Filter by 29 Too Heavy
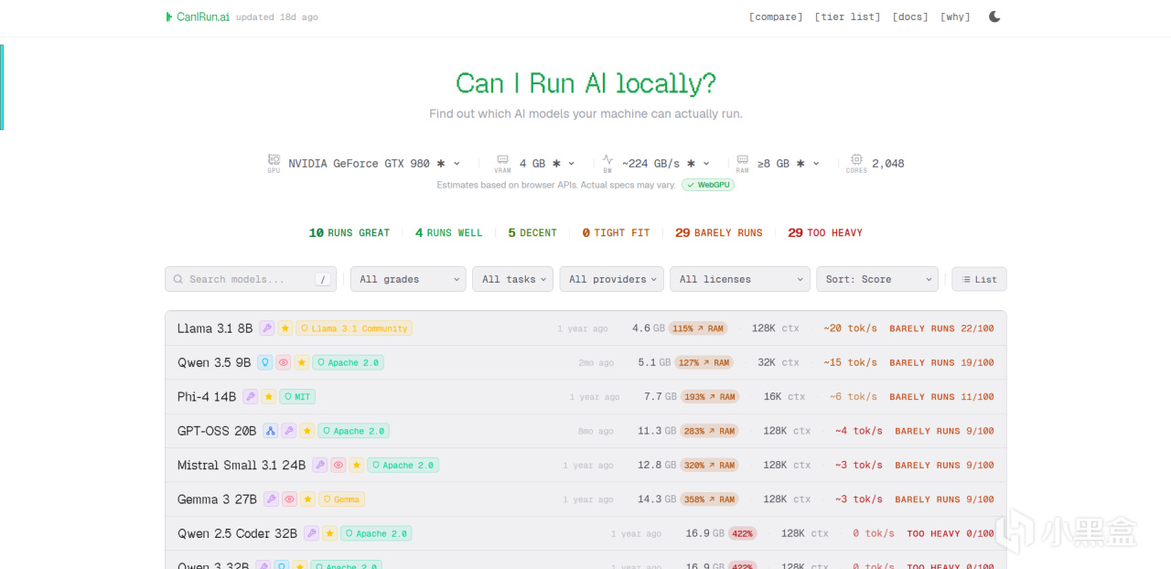This screenshot has height=569, width=1171. (825, 232)
